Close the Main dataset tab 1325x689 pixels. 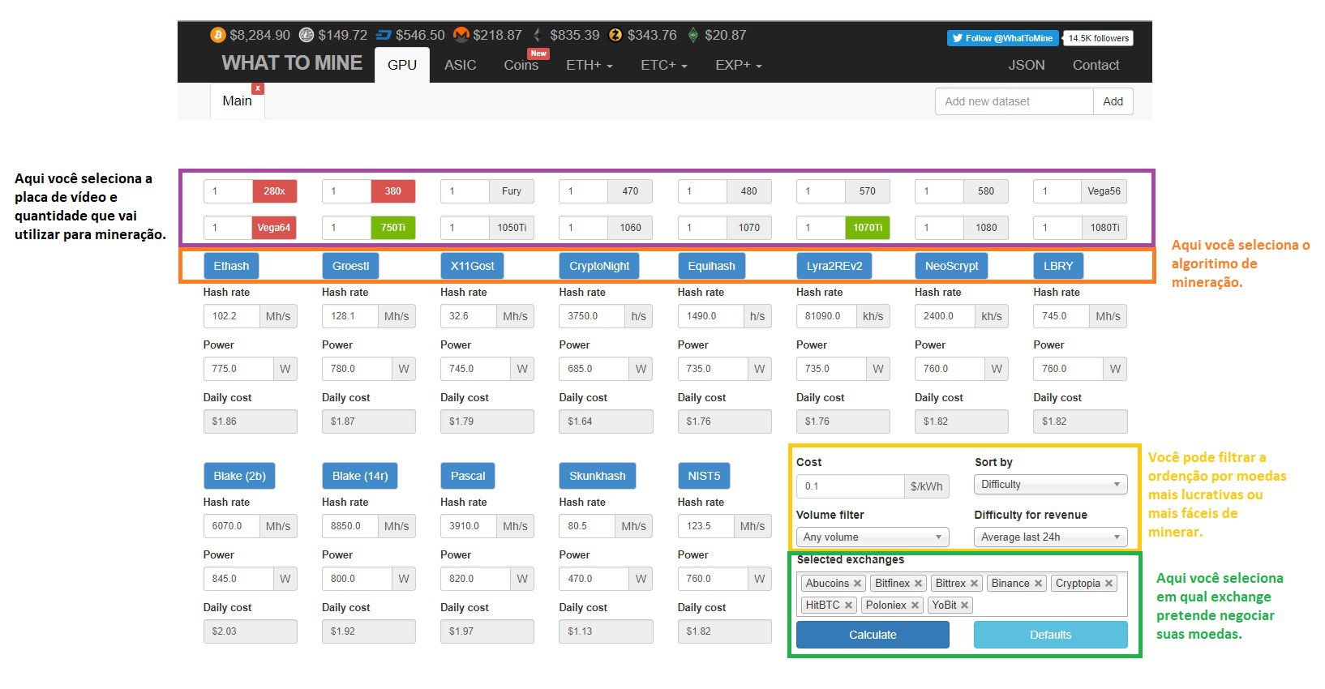click(258, 88)
